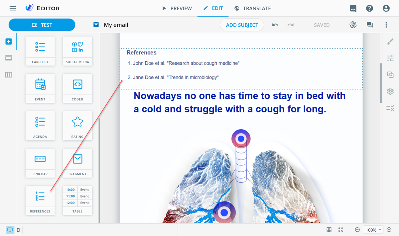
Task: Select the Social Media block
Action: [x=77, y=51]
